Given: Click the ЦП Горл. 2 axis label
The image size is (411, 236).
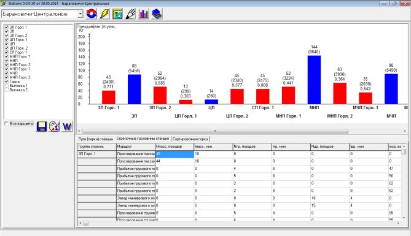Looking at the screenshot, I should (237, 116).
